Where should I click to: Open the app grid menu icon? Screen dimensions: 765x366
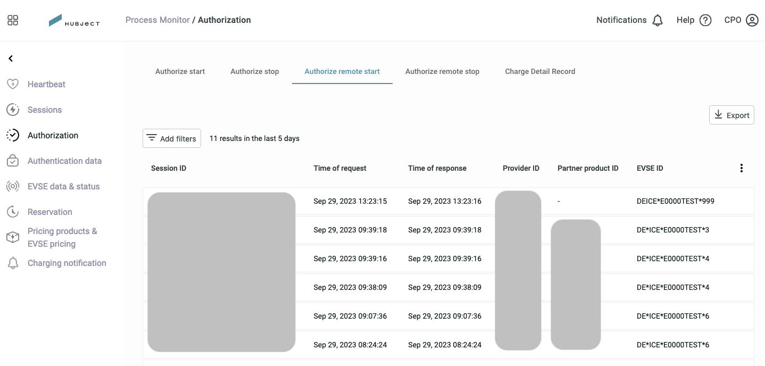click(x=13, y=20)
